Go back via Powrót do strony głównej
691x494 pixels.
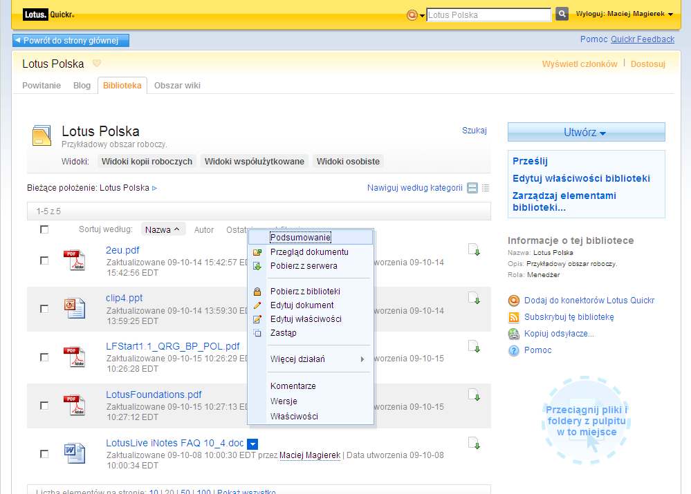[x=71, y=41]
